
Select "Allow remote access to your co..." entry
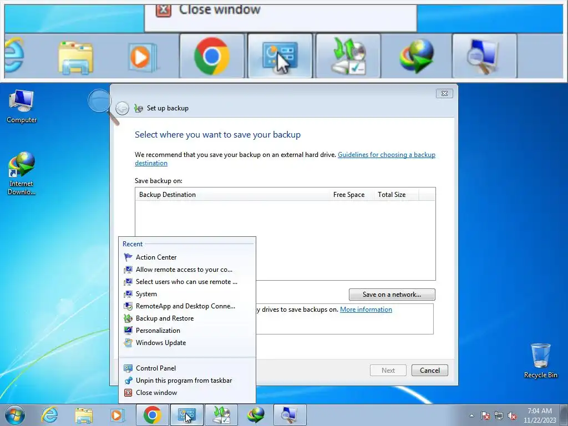coord(187,270)
